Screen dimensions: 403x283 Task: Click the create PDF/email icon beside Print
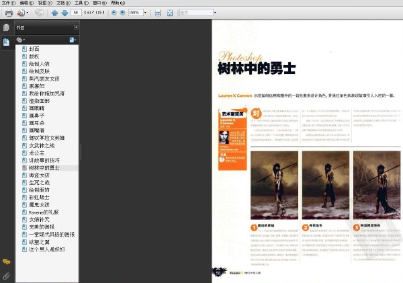21,13
